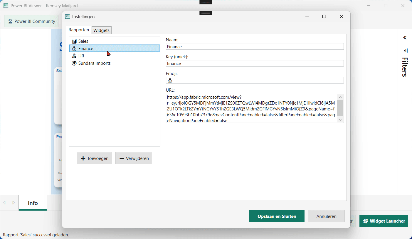Click the Annuleren button
The height and width of the screenshot is (239, 412).
[x=326, y=216]
